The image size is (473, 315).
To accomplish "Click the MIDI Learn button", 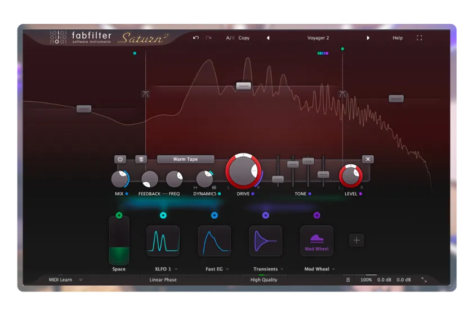I will (60, 280).
